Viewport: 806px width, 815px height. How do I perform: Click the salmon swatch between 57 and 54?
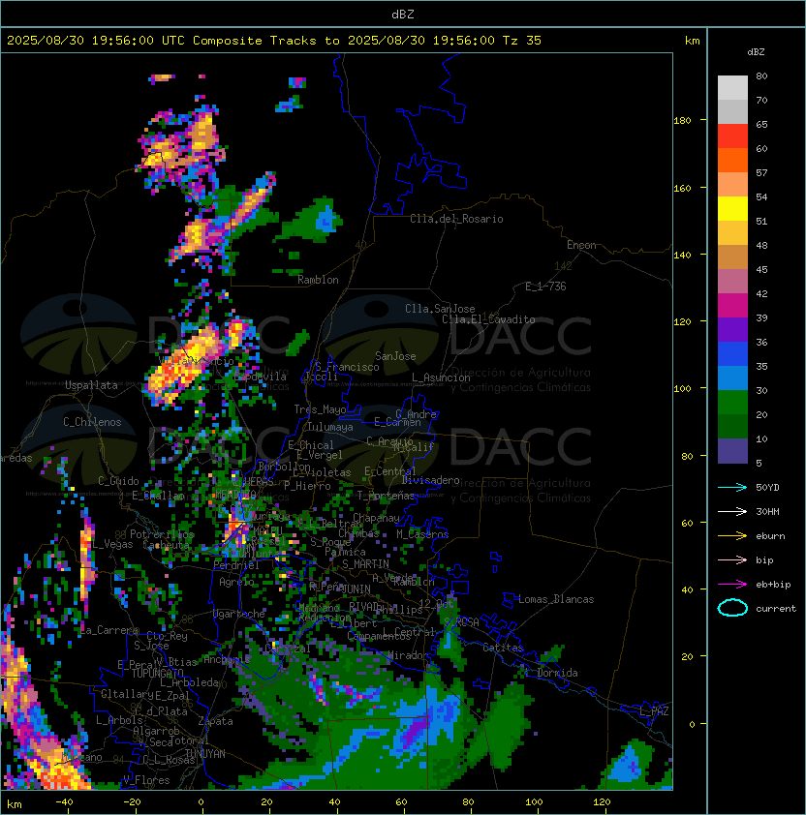[x=732, y=185]
